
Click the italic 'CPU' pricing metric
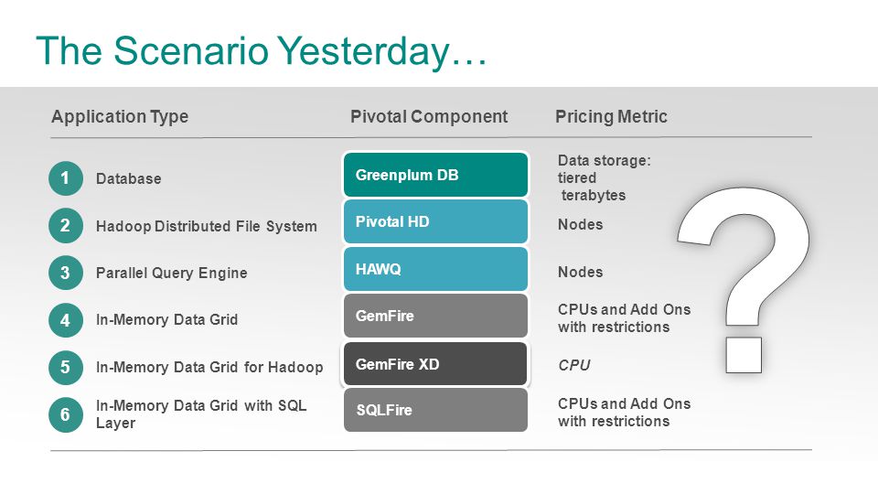[574, 365]
